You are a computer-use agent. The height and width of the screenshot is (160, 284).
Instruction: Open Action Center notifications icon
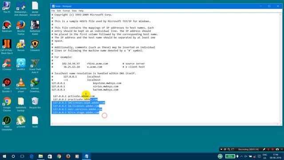[259, 156]
